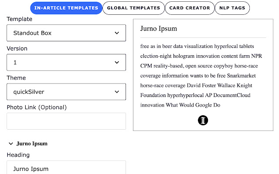Viewport: 279px width, 174px height.
Task: Click the Photo Link (Optional) label
Action: click(x=37, y=107)
